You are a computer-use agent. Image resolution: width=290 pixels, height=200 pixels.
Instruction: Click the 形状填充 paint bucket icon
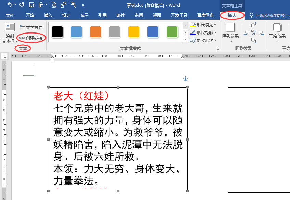[193, 25]
